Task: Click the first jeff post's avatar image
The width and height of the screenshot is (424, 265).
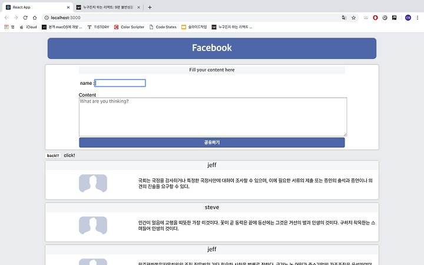Action: (x=93, y=183)
